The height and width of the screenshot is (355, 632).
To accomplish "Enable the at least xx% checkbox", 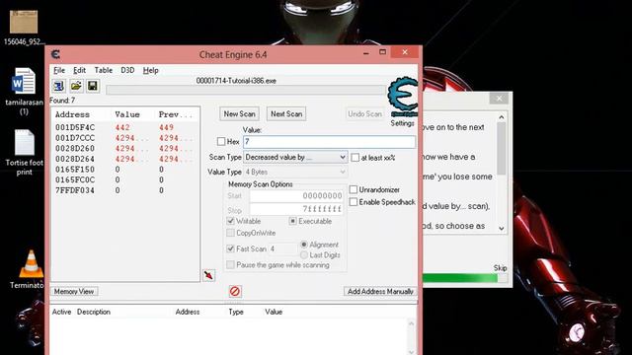I will click(x=355, y=158).
